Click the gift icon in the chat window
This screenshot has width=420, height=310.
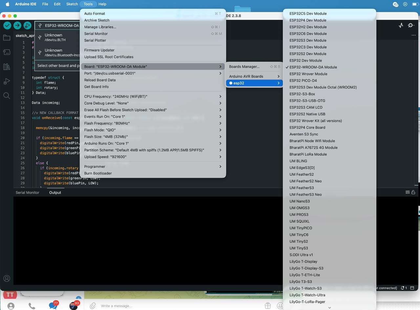268,306
